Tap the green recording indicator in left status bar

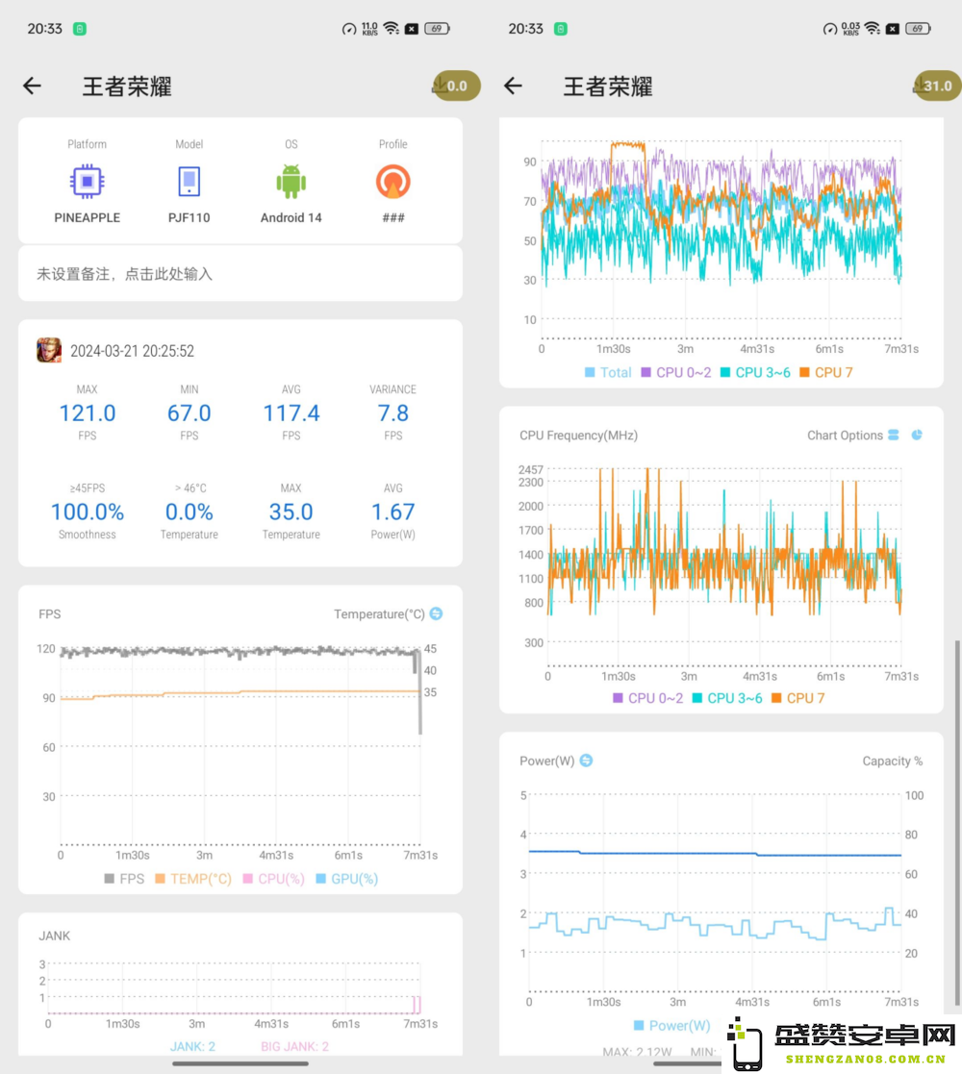coord(80,29)
